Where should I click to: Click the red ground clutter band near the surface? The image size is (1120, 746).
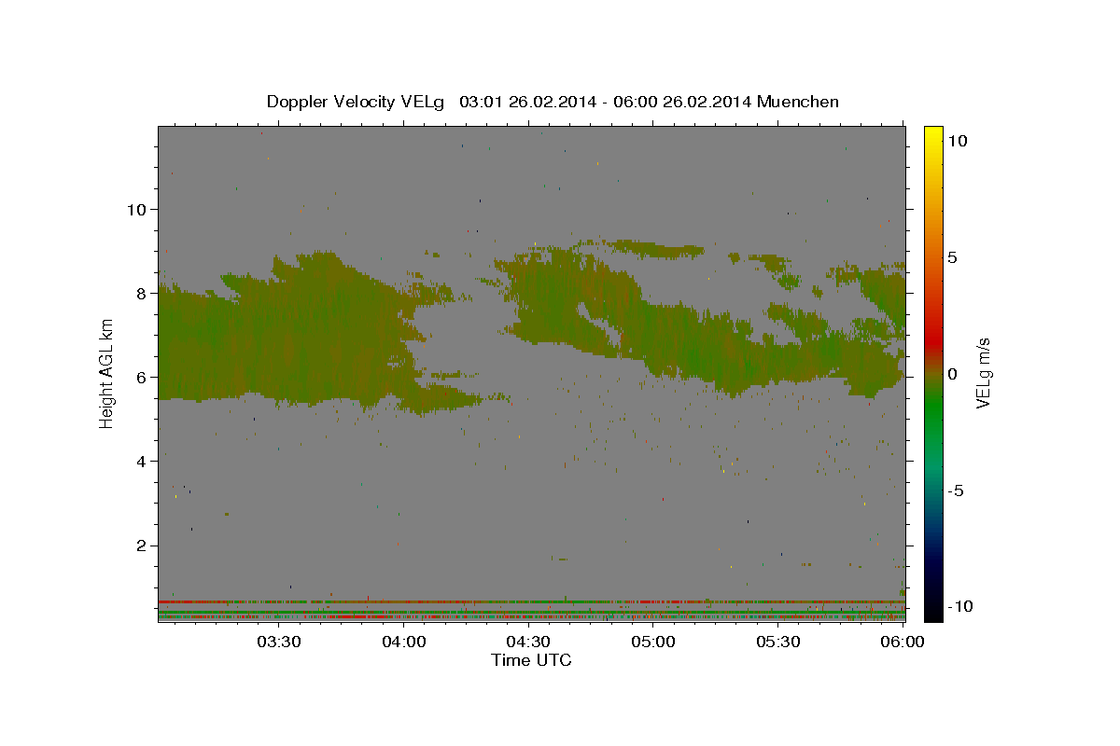(531, 601)
